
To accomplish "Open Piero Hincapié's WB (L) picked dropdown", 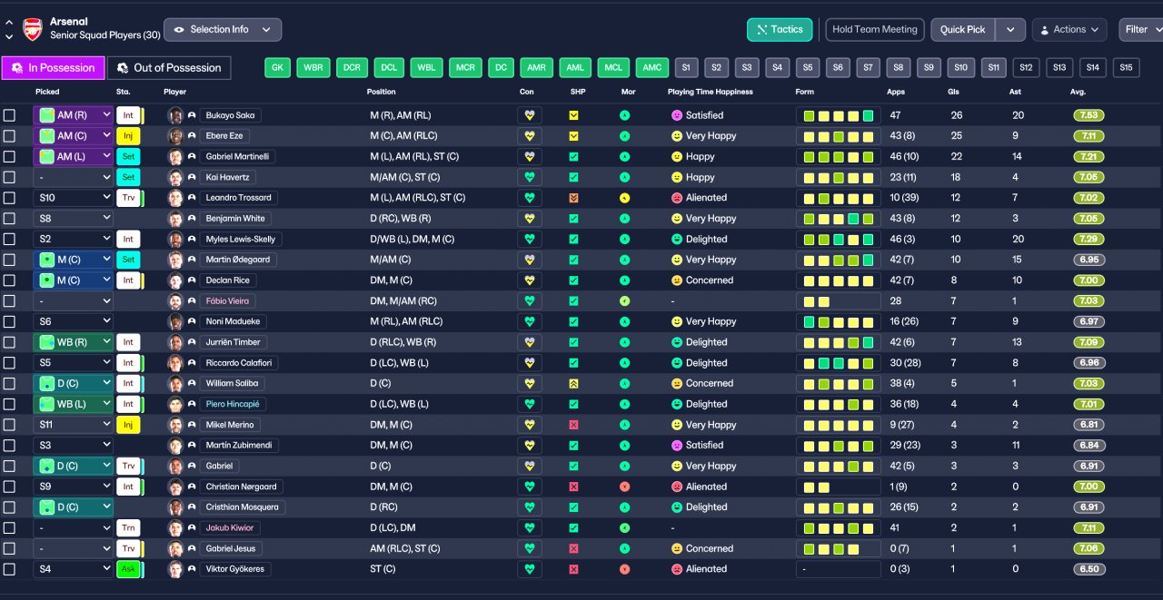I will [x=73, y=404].
